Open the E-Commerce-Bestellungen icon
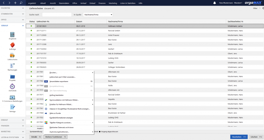 point(12,97)
